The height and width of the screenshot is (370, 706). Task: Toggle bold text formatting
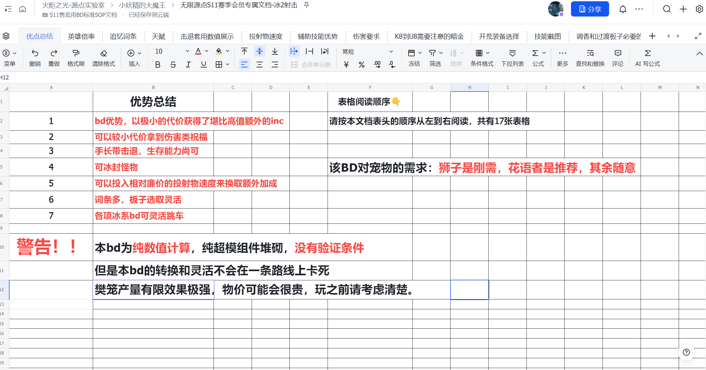click(x=158, y=65)
